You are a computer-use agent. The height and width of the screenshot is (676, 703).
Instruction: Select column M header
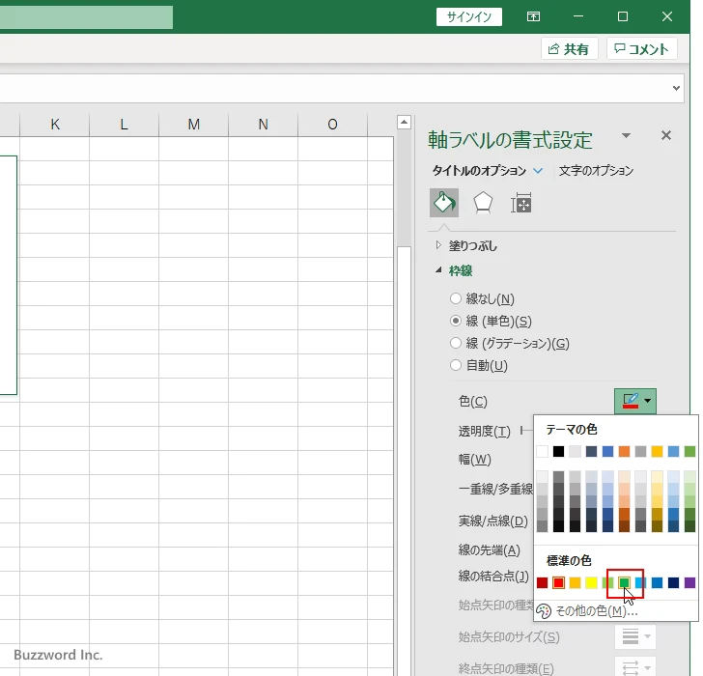coord(194,125)
